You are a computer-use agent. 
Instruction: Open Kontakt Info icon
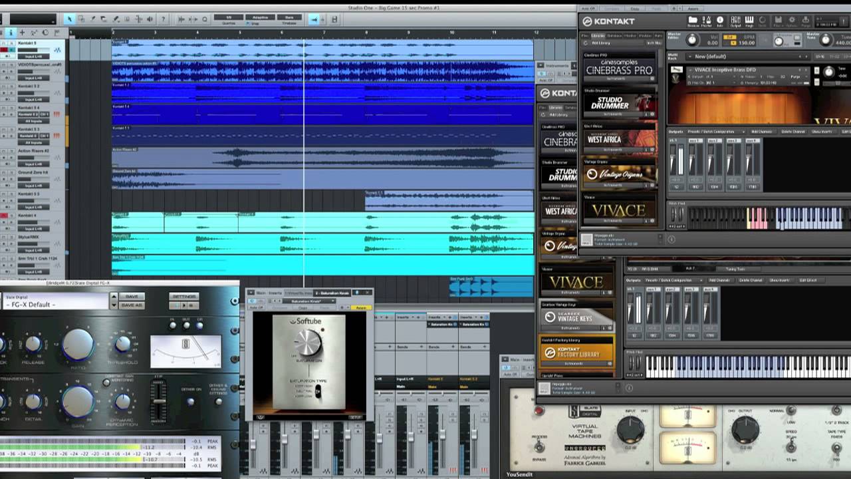(x=720, y=22)
